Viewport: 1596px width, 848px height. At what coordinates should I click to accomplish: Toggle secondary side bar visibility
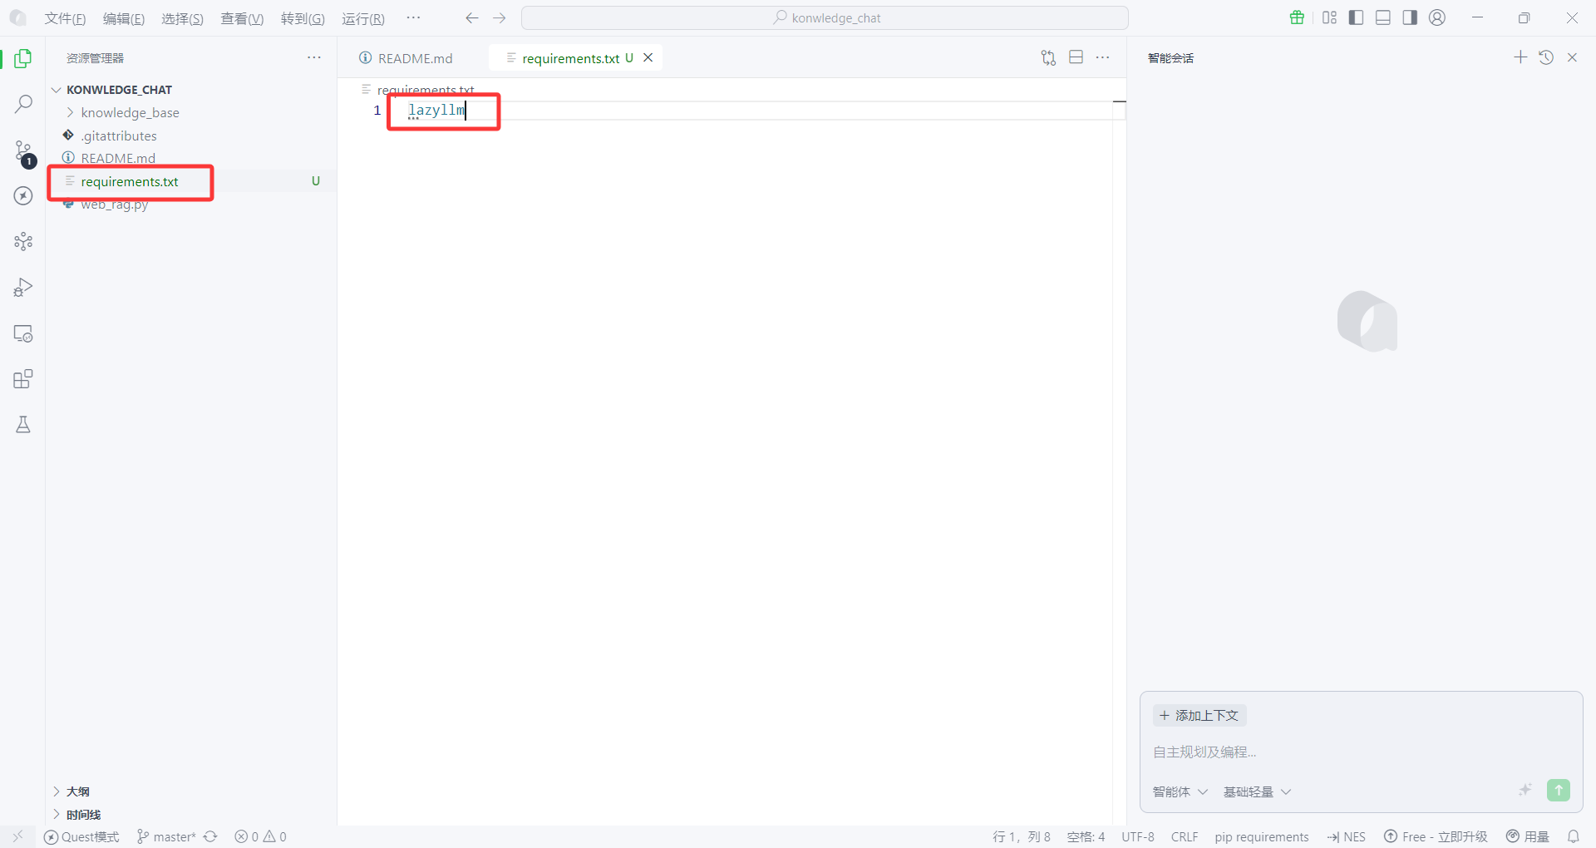[x=1410, y=17]
